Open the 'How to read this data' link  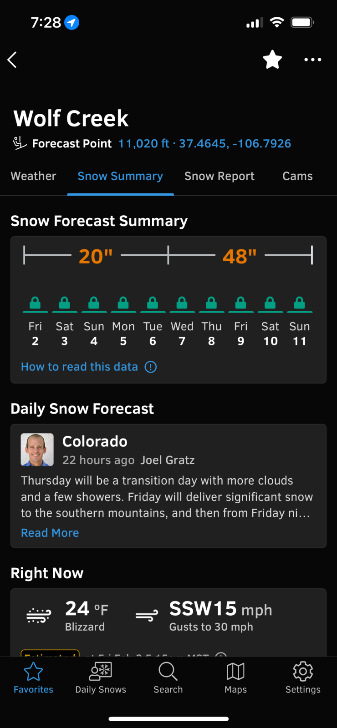pos(79,367)
